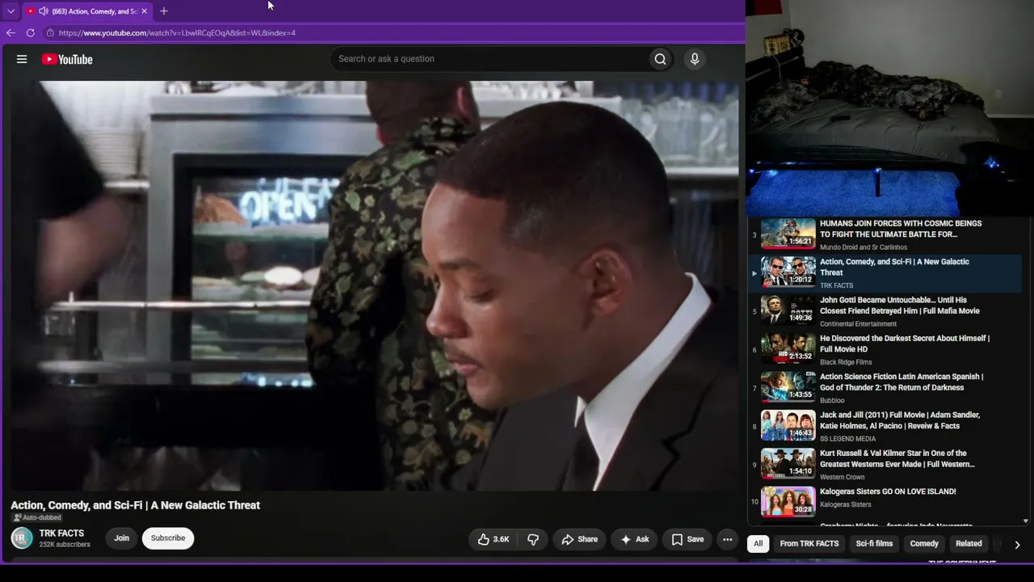
Task: Open the Ask AI button
Action: [634, 539]
